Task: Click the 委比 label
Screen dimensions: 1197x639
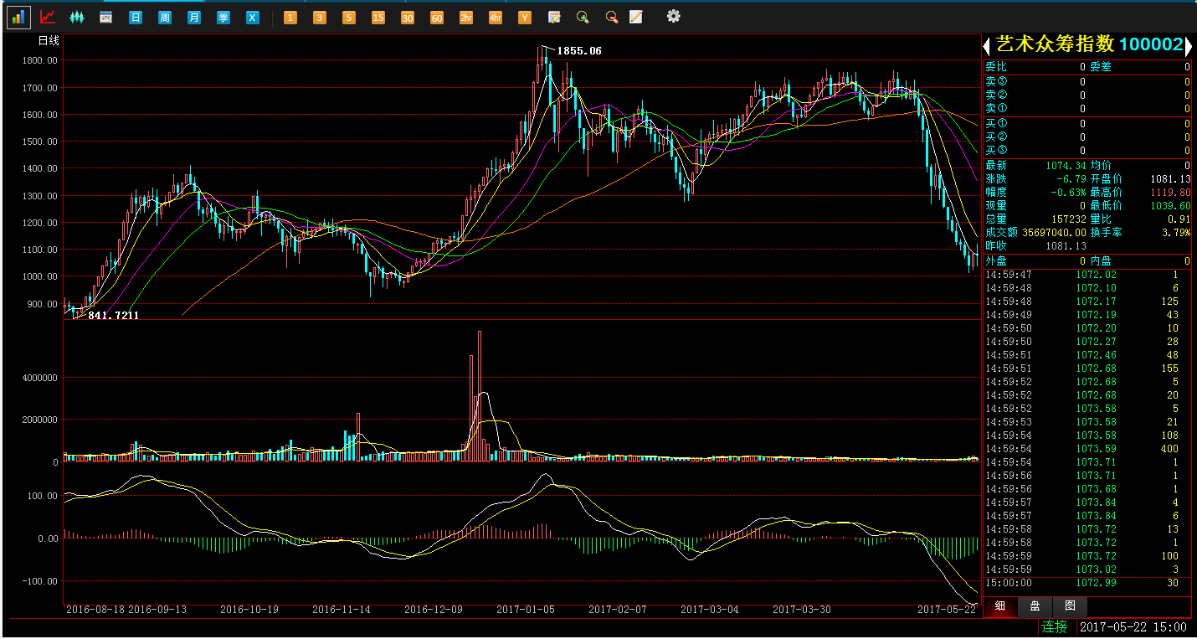Action: 996,67
